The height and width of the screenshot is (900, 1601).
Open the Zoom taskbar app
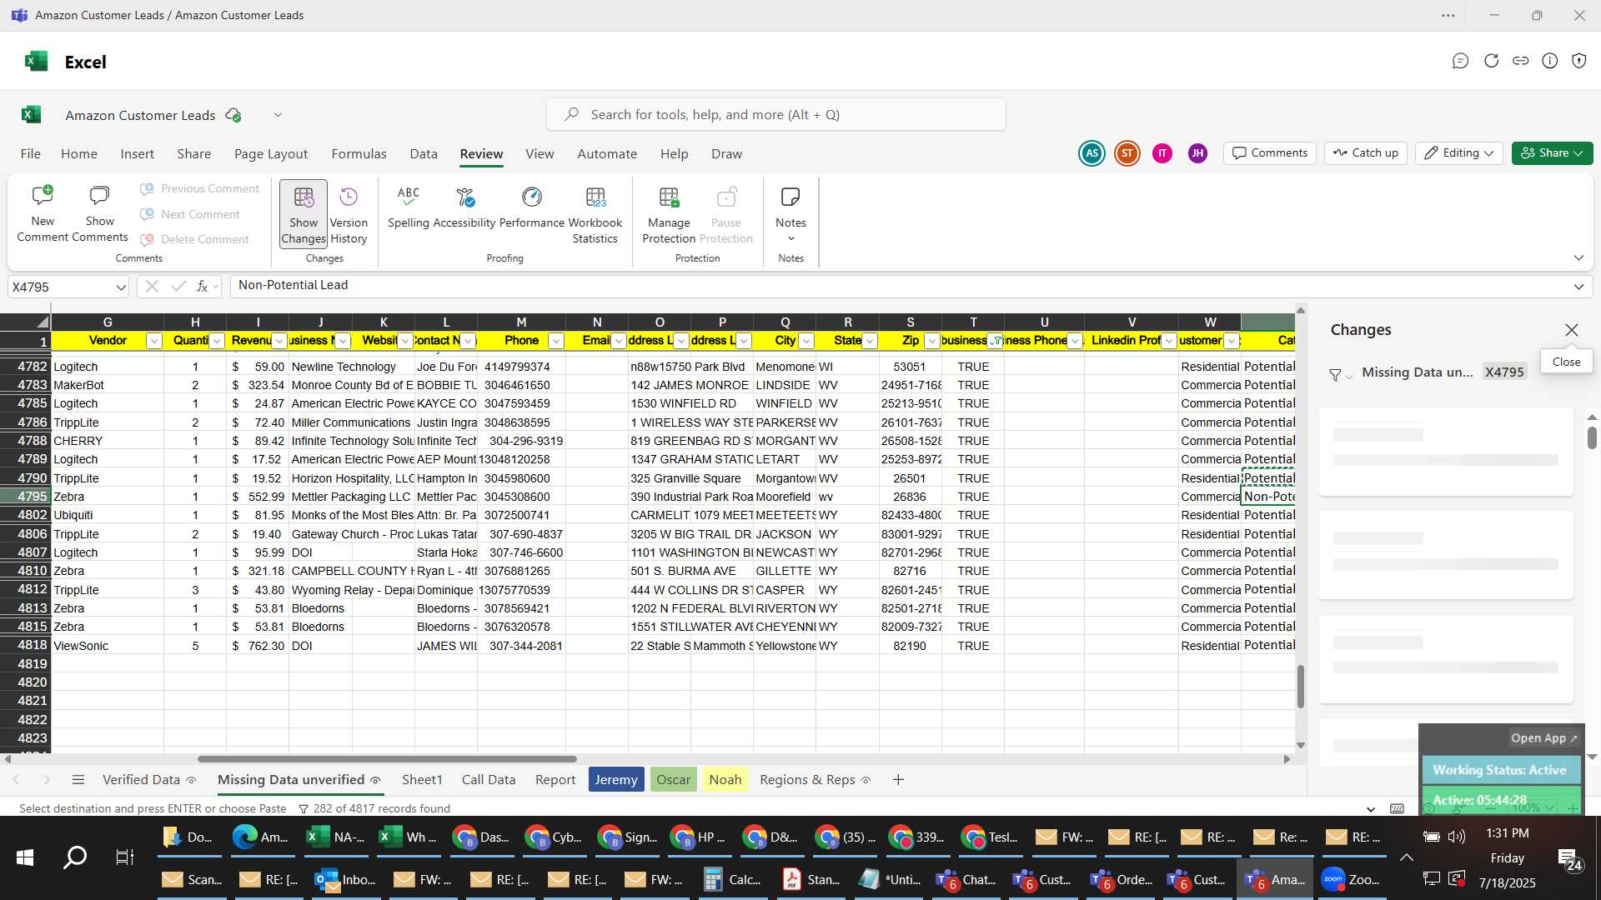[1352, 879]
